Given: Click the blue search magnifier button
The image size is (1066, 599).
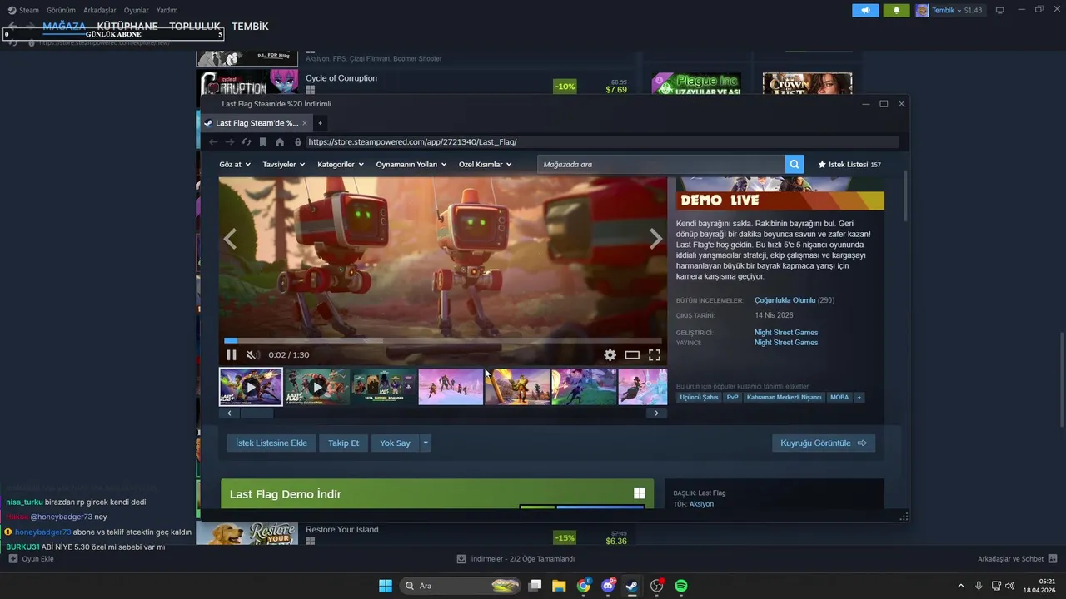Looking at the screenshot, I should click(x=795, y=165).
